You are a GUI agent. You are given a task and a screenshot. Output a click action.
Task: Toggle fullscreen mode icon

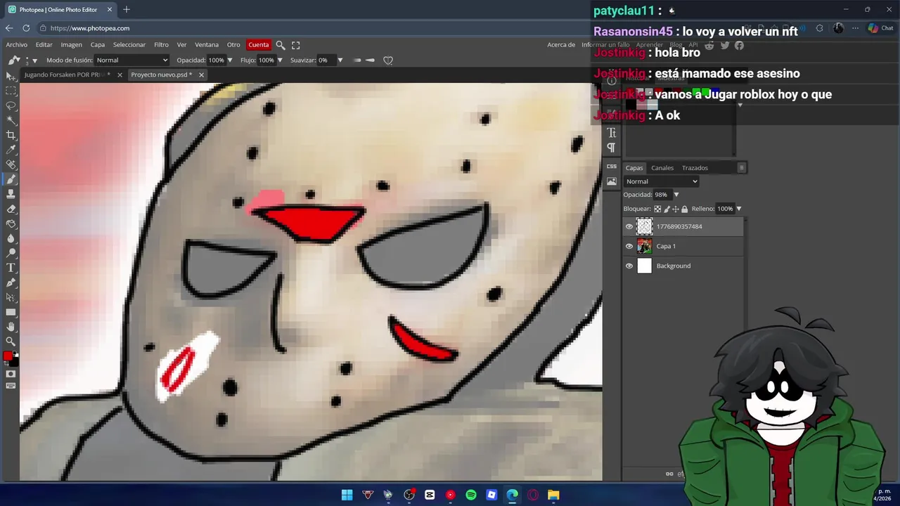click(x=296, y=45)
